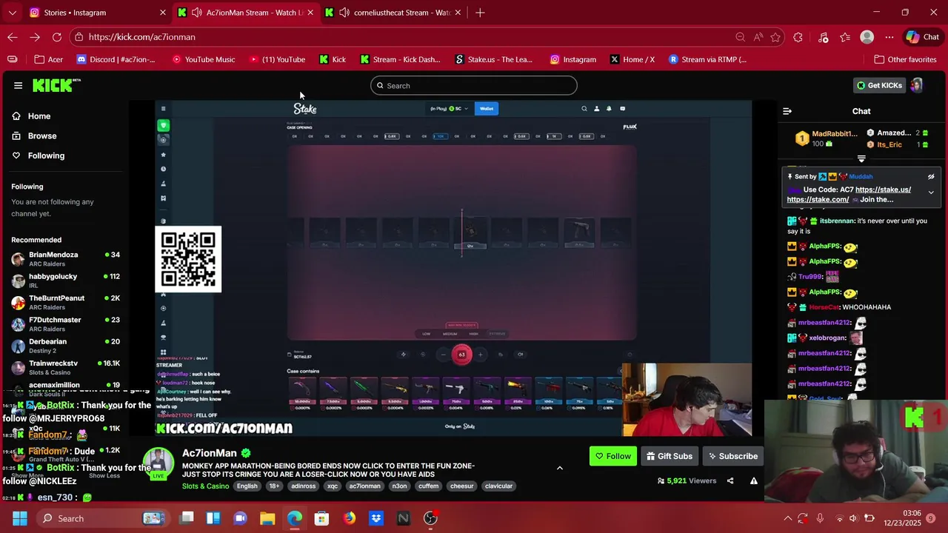Select the clavicular tag

(x=498, y=486)
